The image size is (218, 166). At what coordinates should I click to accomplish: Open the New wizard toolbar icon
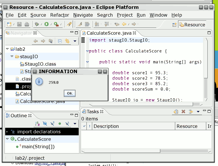[9, 24]
